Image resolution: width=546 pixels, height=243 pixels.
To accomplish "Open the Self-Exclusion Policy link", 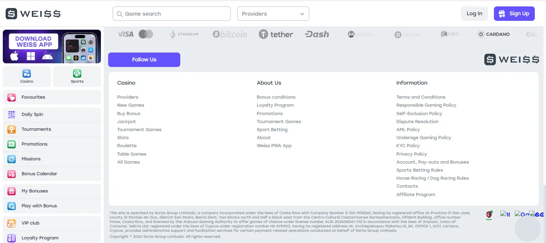I will pos(419,113).
